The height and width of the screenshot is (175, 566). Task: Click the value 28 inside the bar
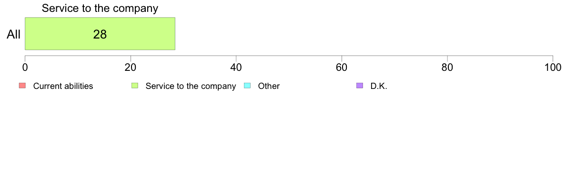(x=100, y=34)
